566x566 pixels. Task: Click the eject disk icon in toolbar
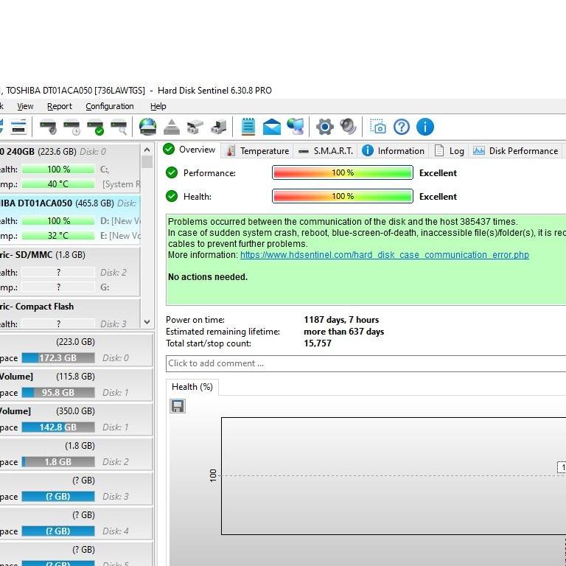[172, 127]
